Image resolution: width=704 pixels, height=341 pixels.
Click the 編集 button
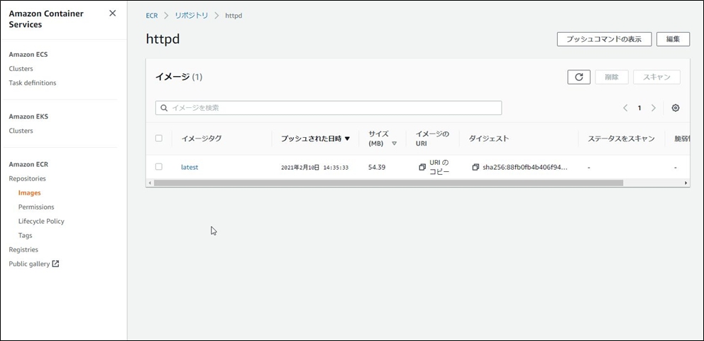[x=673, y=39]
